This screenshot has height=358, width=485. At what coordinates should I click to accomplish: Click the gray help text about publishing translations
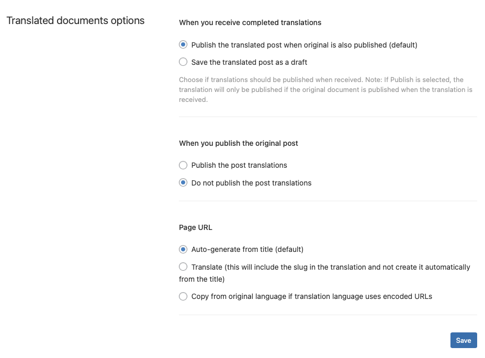325,89
